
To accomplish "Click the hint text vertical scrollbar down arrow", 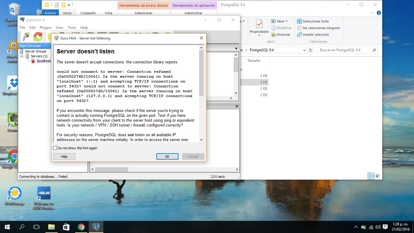I will (202, 140).
